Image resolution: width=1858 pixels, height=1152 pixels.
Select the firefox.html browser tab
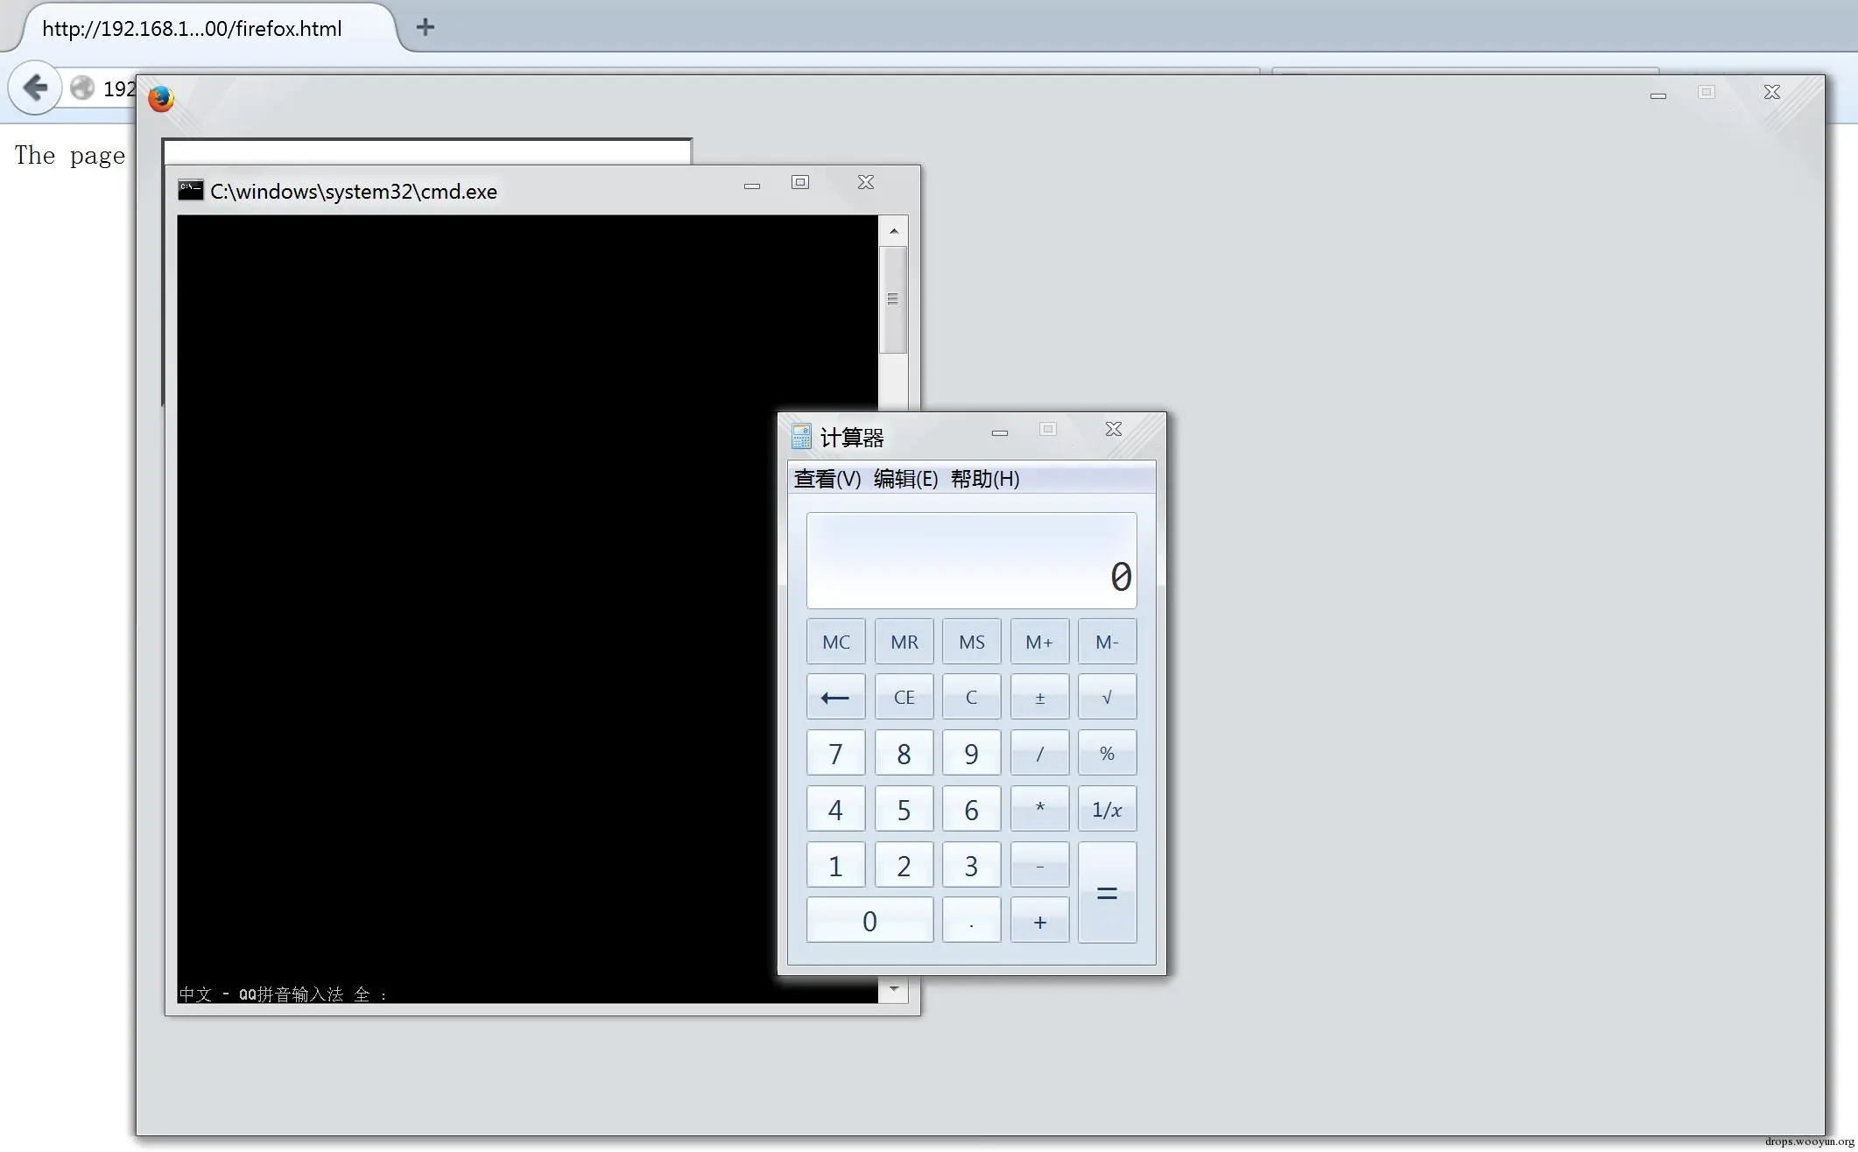pyautogui.click(x=193, y=28)
